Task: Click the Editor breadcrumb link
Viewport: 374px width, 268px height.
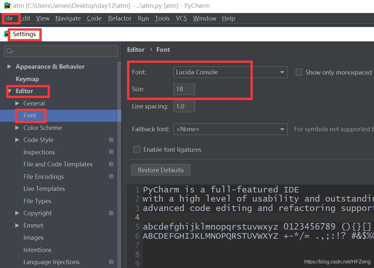Action: pyautogui.click(x=136, y=49)
